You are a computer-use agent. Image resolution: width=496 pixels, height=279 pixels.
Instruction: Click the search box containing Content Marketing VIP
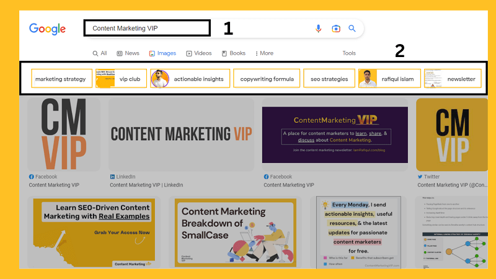coord(147,28)
